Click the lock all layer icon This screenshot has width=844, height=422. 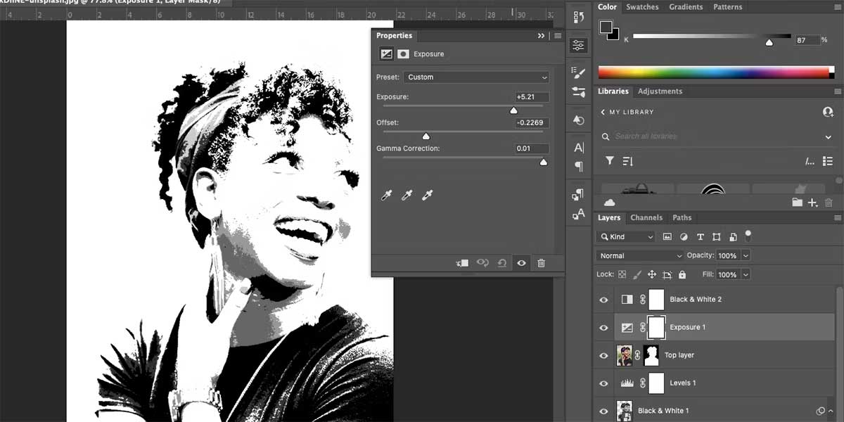pos(682,274)
